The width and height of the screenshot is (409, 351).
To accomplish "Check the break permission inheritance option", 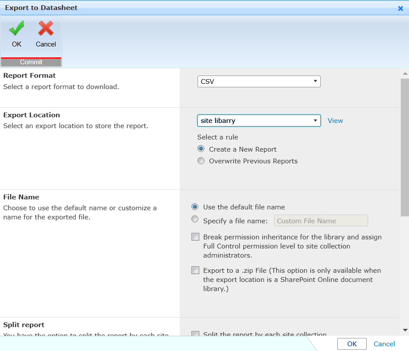I will pos(195,236).
